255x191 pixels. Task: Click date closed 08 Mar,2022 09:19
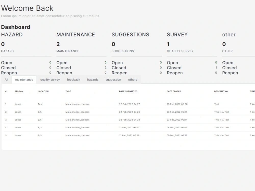(x=177, y=128)
